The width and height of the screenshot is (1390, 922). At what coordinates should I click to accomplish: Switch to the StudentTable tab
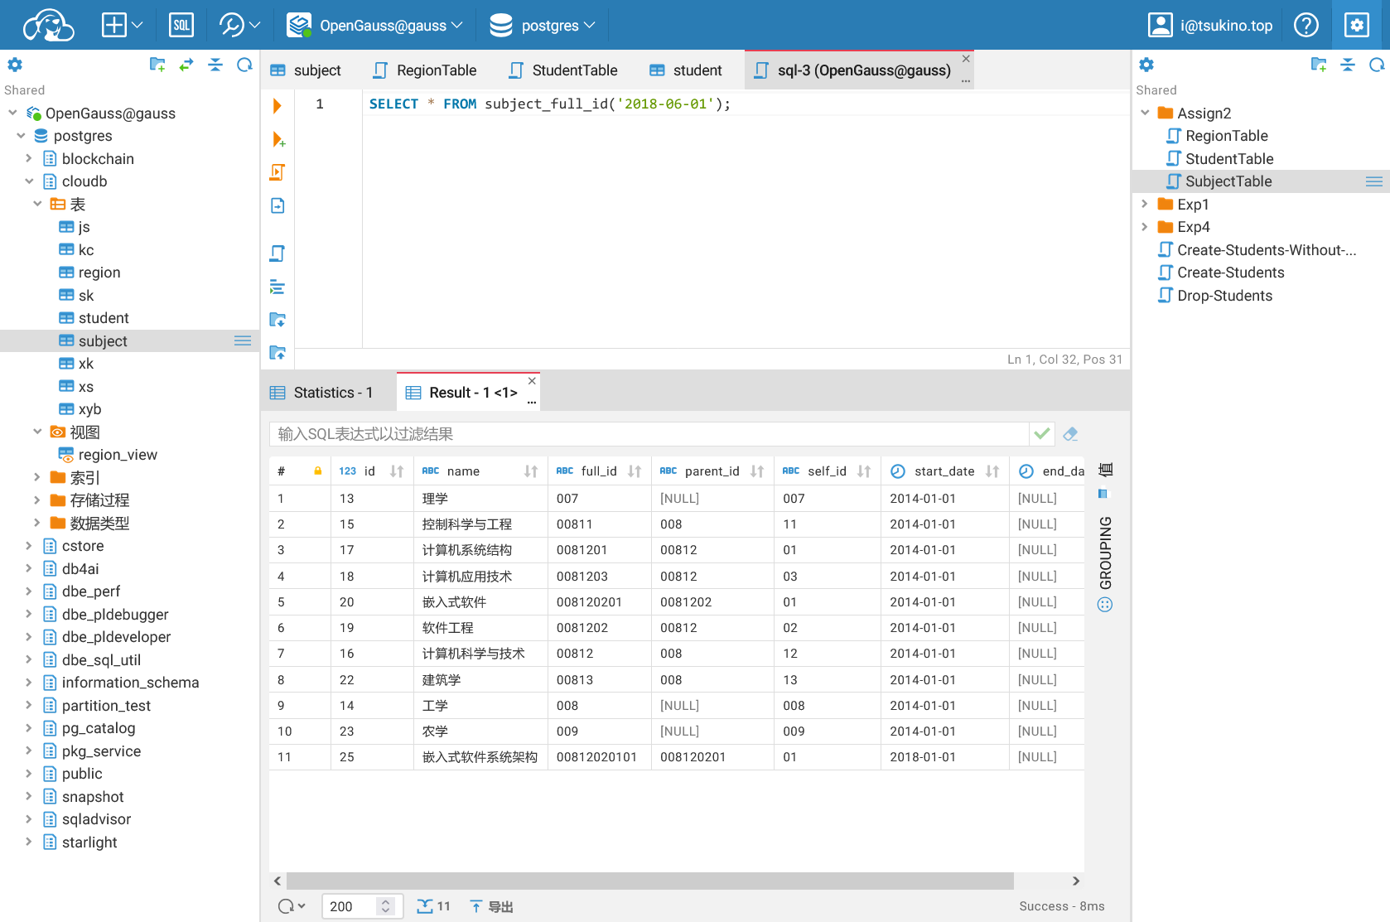click(563, 70)
